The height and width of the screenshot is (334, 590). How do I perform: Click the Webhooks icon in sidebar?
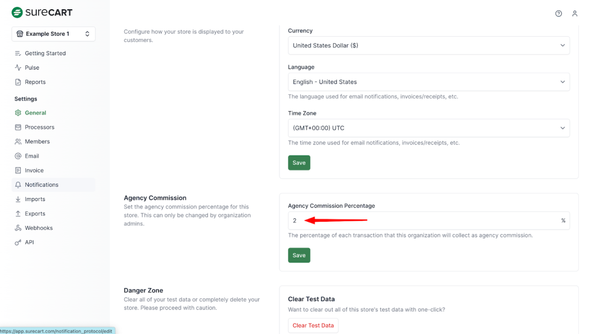[x=18, y=228]
